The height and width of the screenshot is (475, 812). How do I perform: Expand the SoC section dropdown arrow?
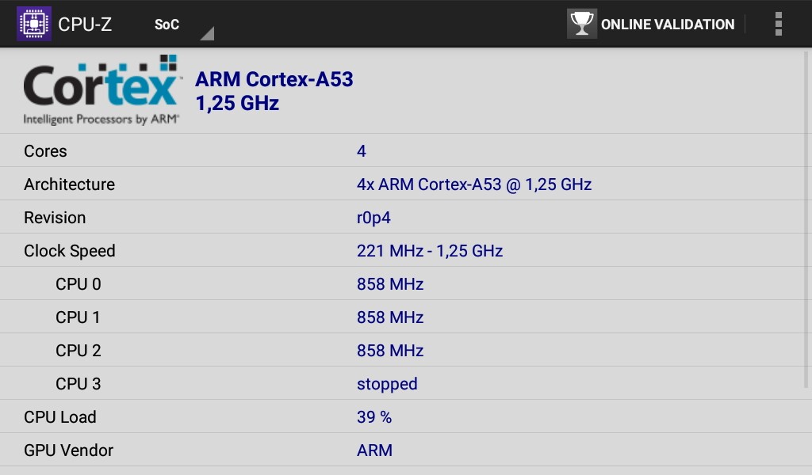pyautogui.click(x=208, y=33)
